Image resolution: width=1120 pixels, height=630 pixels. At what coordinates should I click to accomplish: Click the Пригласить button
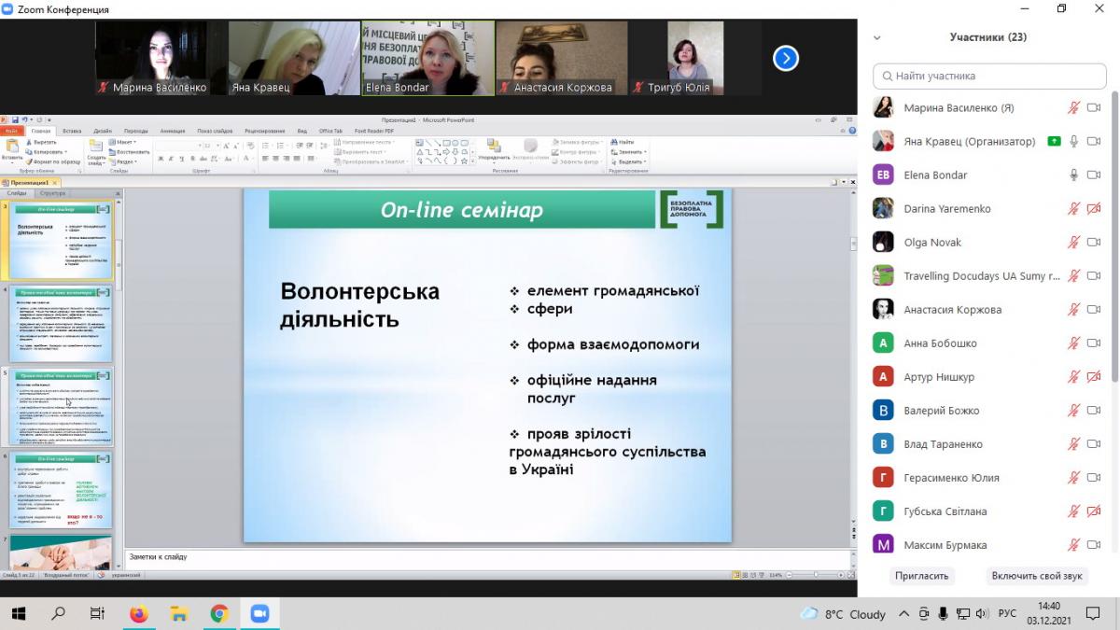coord(921,576)
